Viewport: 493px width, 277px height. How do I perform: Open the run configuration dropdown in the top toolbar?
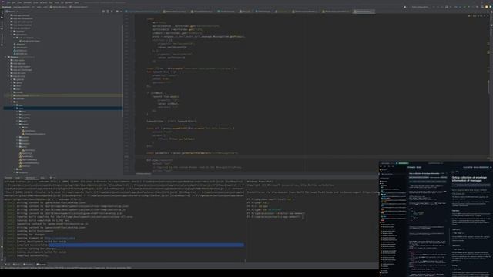click(420, 7)
